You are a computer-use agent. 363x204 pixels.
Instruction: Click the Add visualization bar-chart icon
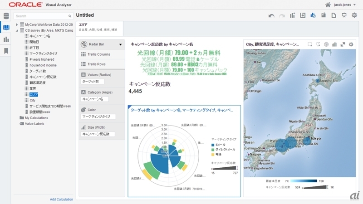[293, 15]
